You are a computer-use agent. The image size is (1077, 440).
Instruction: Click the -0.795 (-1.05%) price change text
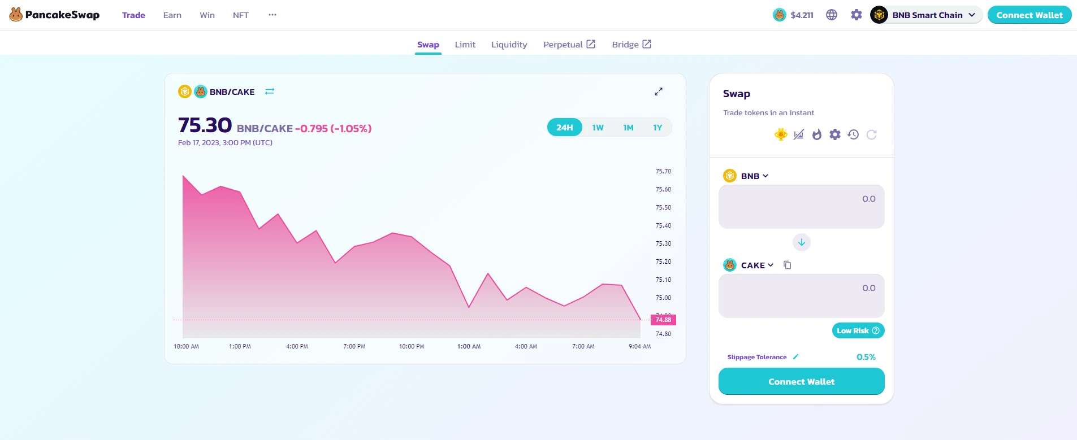pyautogui.click(x=334, y=129)
